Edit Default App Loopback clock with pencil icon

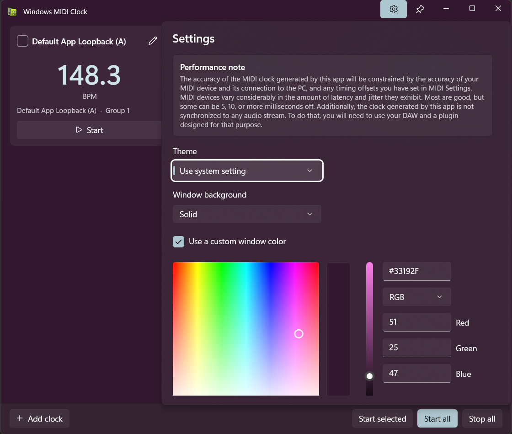(x=153, y=41)
